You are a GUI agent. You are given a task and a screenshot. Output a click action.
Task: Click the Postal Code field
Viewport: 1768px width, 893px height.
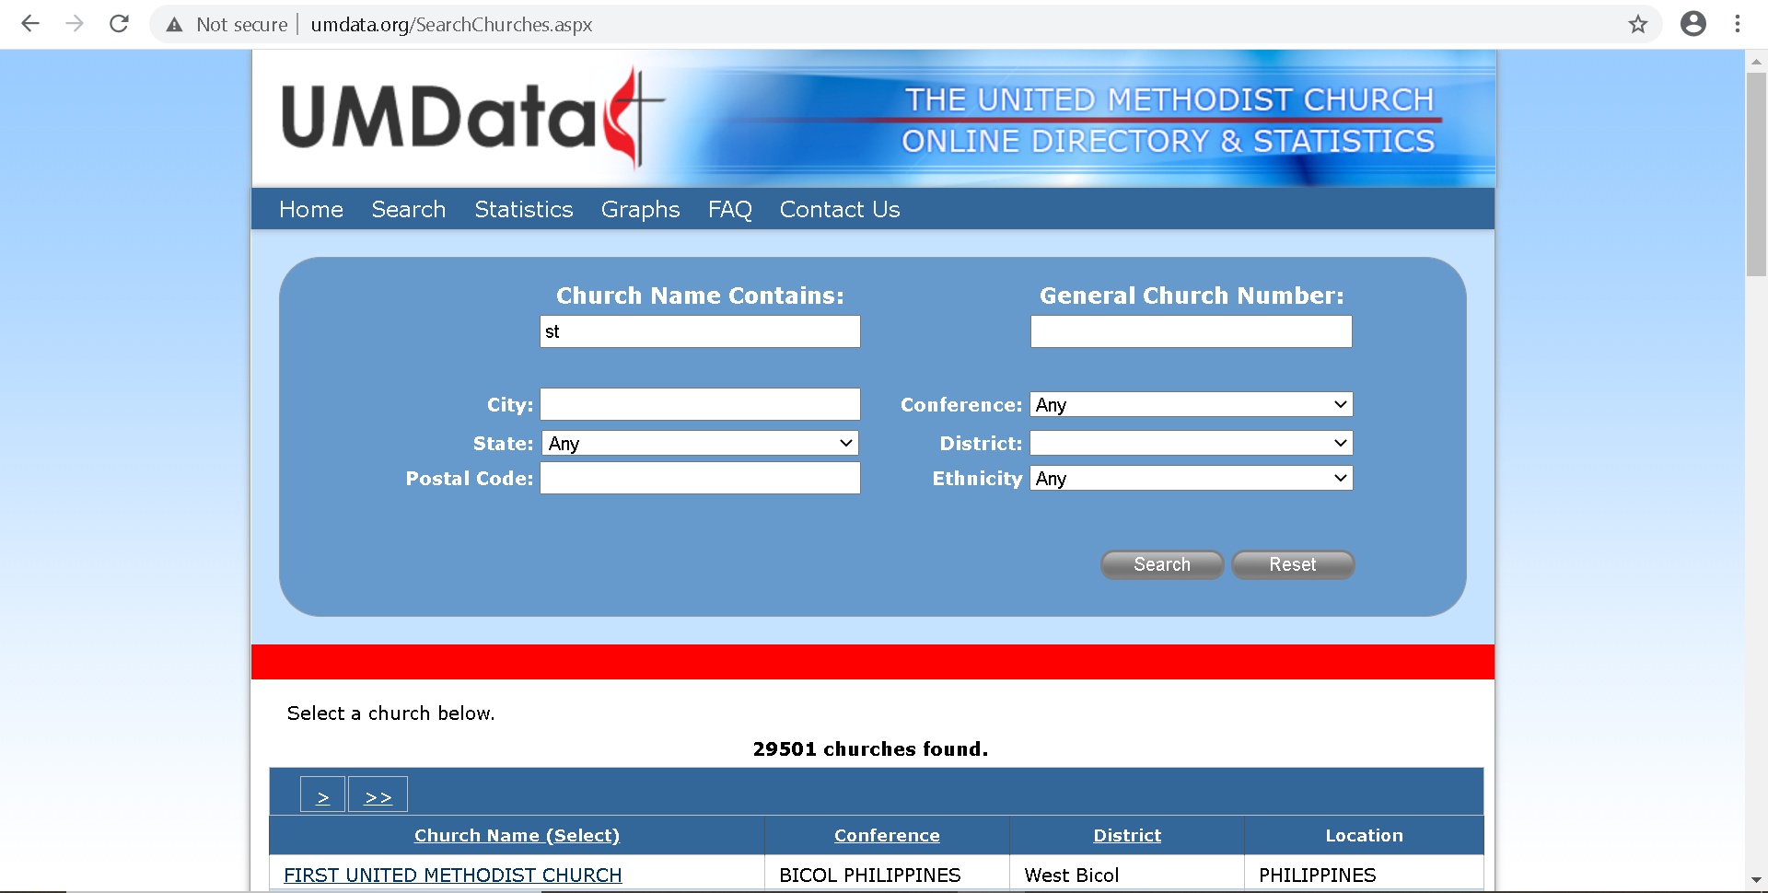[x=700, y=478]
